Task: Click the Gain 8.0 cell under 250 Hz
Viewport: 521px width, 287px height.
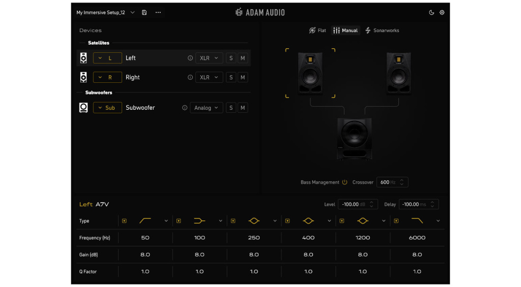Action: point(254,255)
